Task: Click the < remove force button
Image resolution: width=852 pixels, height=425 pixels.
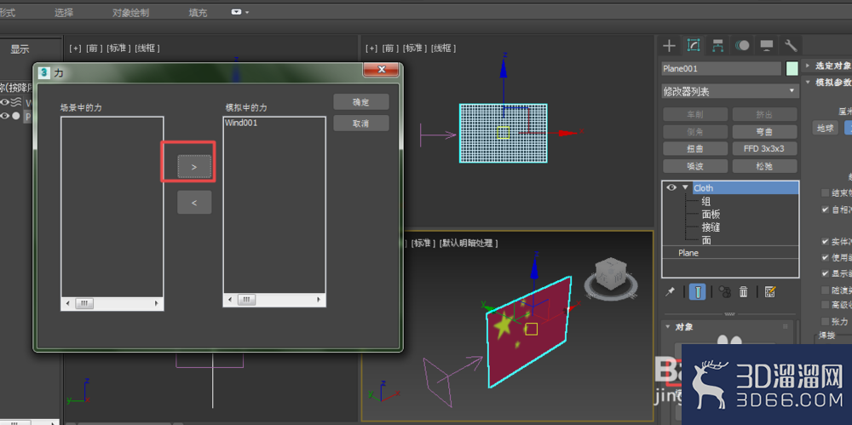Action: [x=194, y=203]
